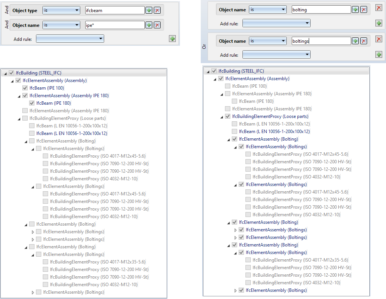Add condition next to boltings value field
Viewport: 386px width, 299px height.
point(355,41)
